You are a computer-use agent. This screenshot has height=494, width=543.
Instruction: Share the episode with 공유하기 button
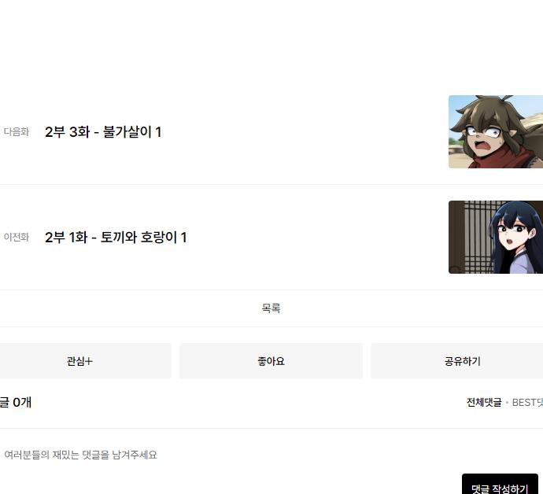(x=457, y=361)
